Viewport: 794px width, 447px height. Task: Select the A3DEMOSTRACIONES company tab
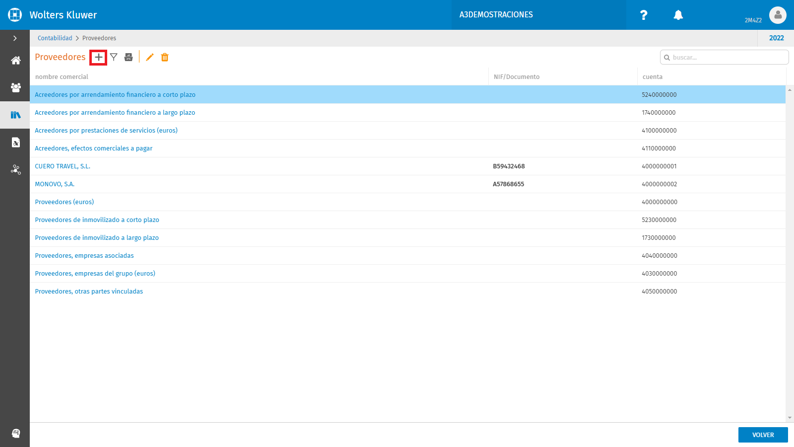pyautogui.click(x=496, y=15)
